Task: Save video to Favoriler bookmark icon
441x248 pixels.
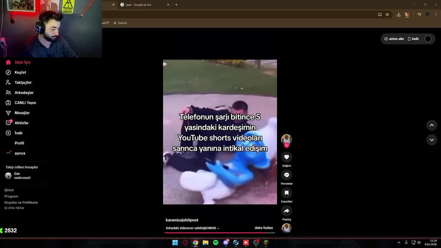Action: coord(286,193)
